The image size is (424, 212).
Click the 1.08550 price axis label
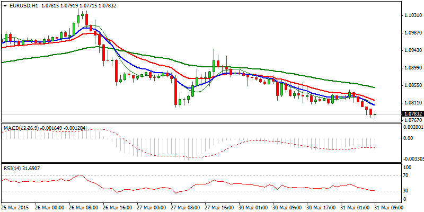(x=412, y=85)
